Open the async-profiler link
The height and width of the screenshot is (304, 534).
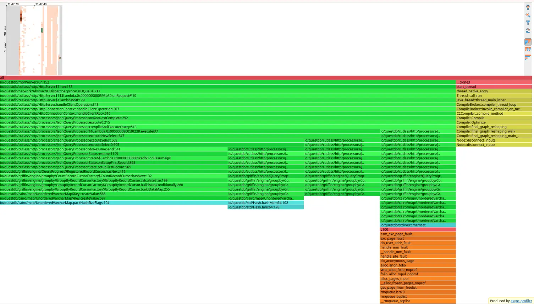pyautogui.click(x=521, y=301)
